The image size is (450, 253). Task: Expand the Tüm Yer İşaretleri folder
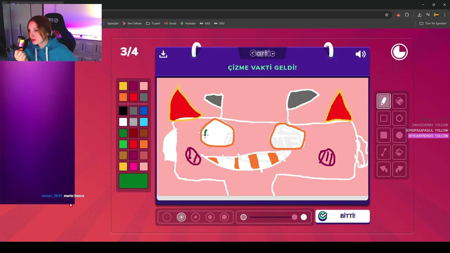tap(433, 24)
